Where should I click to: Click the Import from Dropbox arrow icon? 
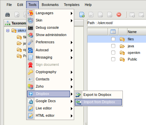click(78, 102)
